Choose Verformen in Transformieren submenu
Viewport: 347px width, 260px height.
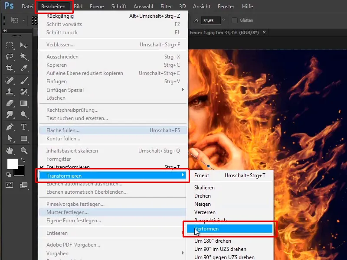tap(230, 229)
